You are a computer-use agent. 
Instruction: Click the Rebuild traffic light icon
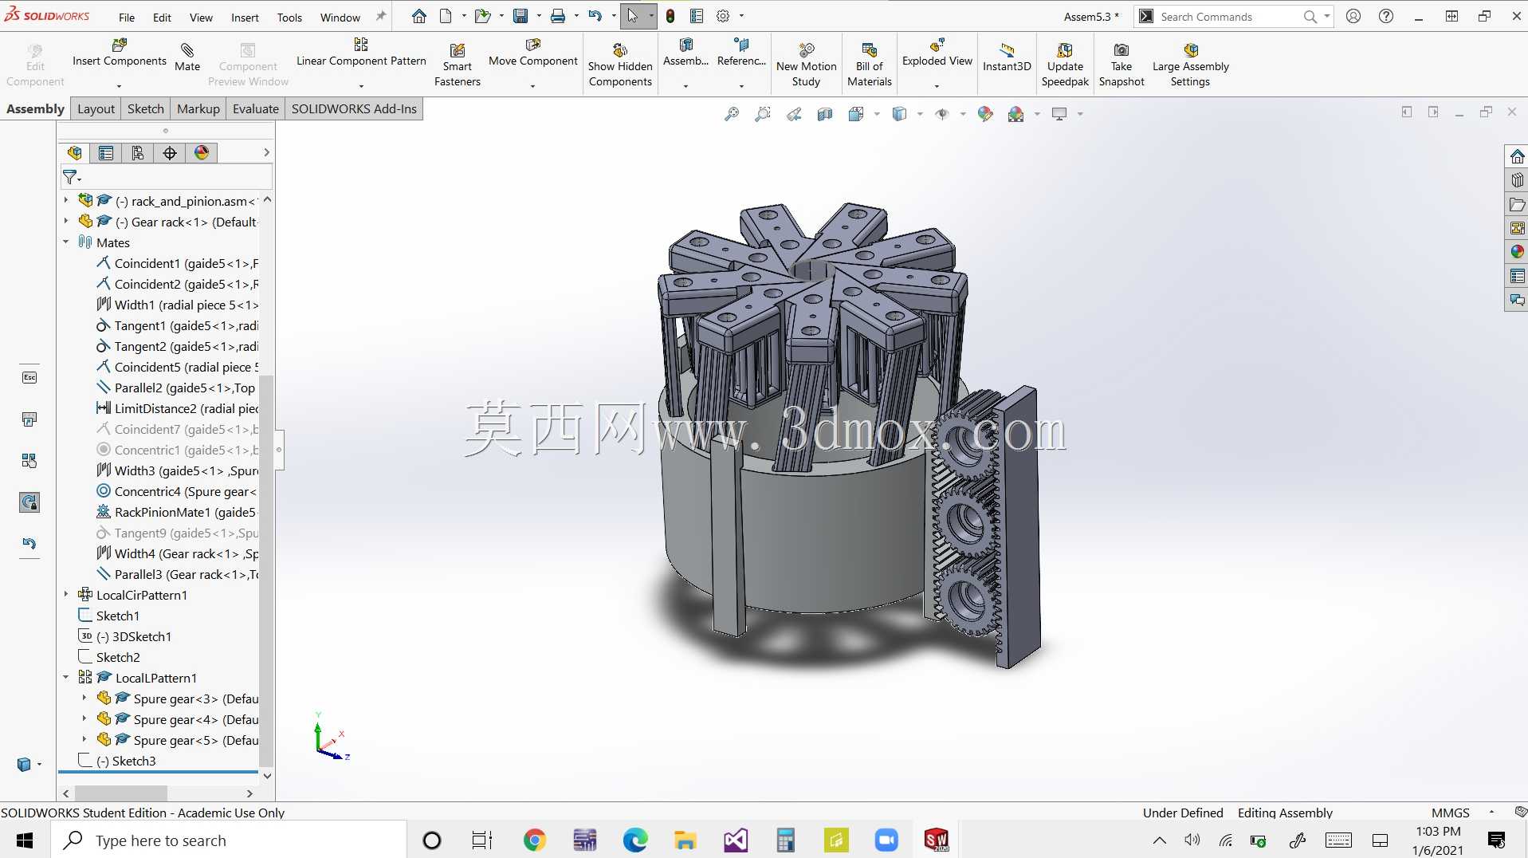pos(670,16)
